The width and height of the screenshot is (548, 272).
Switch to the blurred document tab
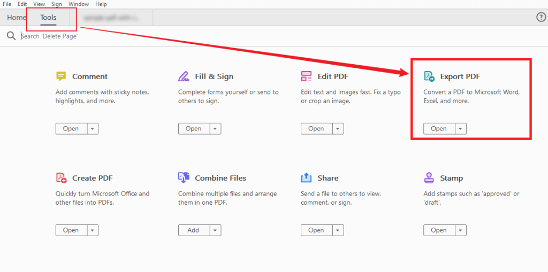point(111,17)
